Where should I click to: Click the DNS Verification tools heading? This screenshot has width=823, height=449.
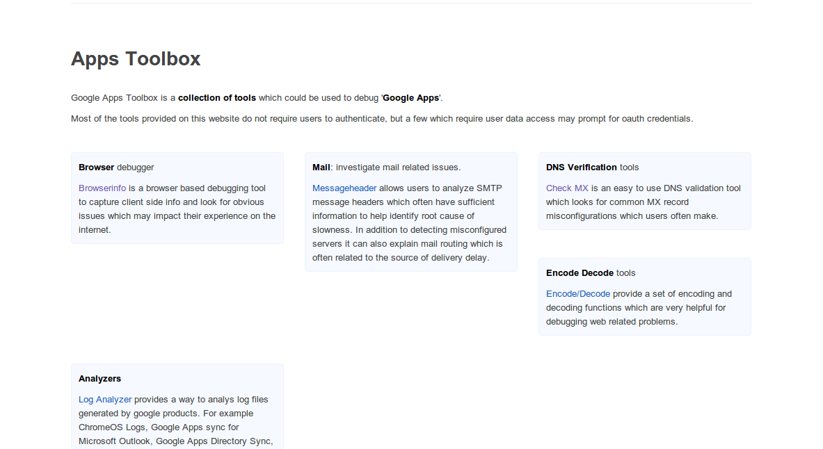[592, 168]
